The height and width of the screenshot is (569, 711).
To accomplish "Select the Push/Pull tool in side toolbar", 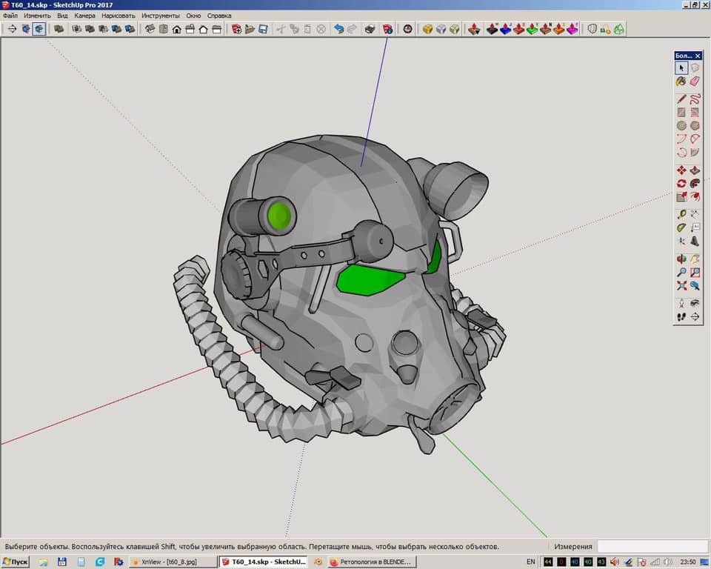I will click(695, 170).
